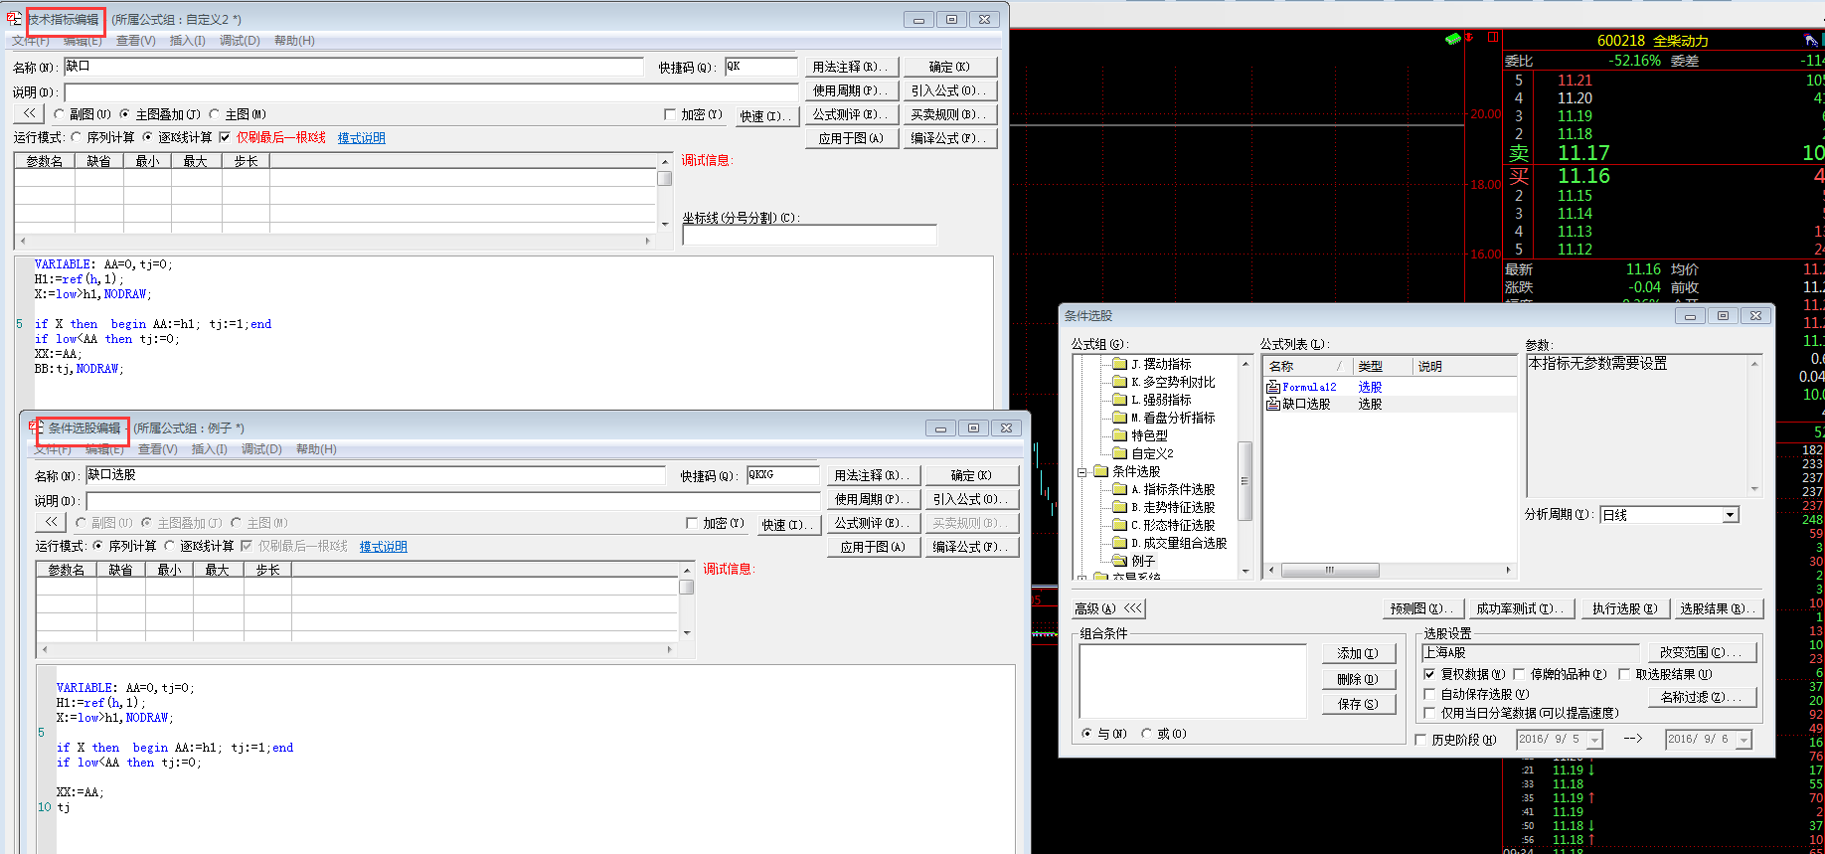Open the 分析周期 dropdown showing 日线
Viewport: 1825px width, 854px height.
[1731, 515]
